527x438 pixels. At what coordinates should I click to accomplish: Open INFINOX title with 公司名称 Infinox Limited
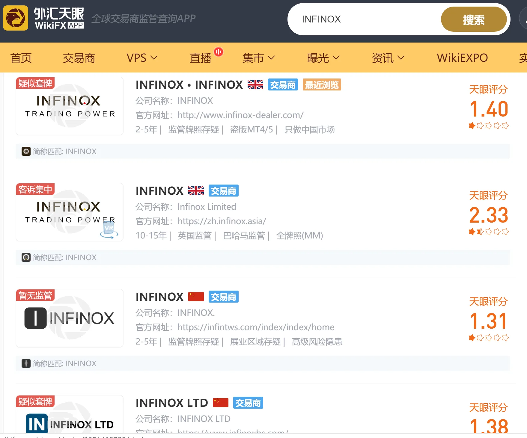159,191
